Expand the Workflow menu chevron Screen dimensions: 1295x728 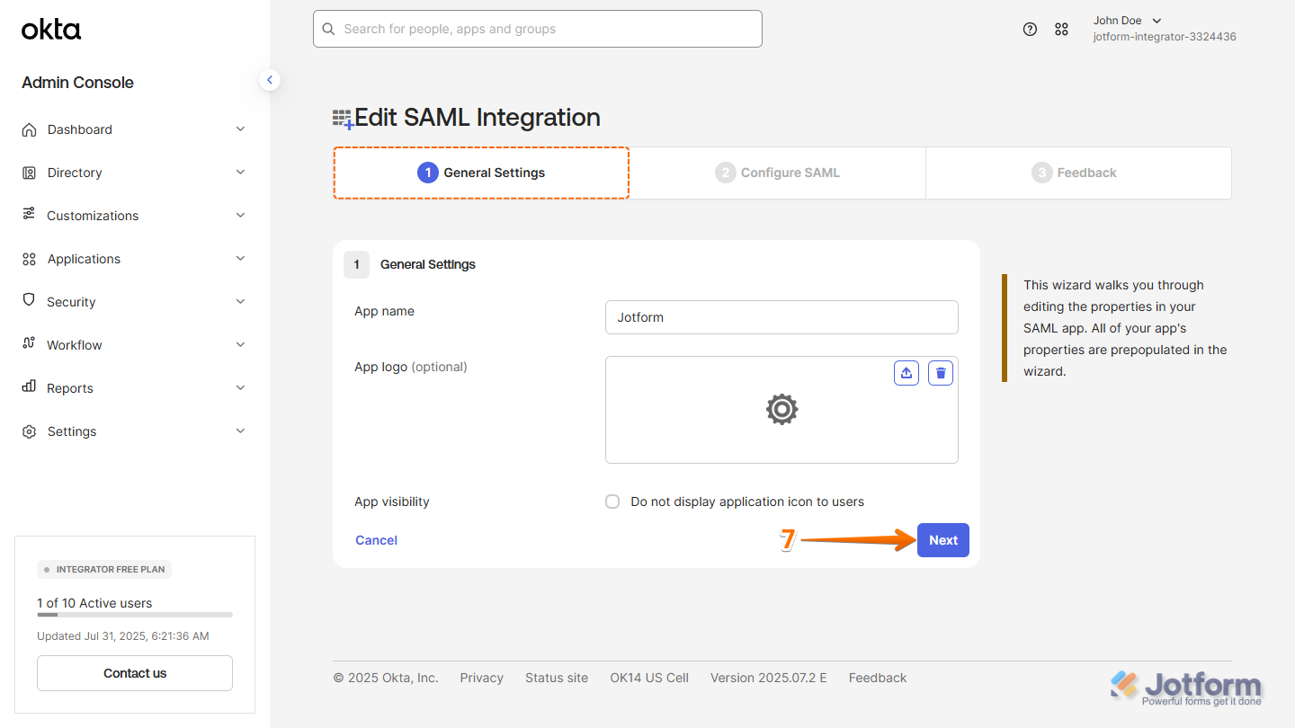[240, 345]
